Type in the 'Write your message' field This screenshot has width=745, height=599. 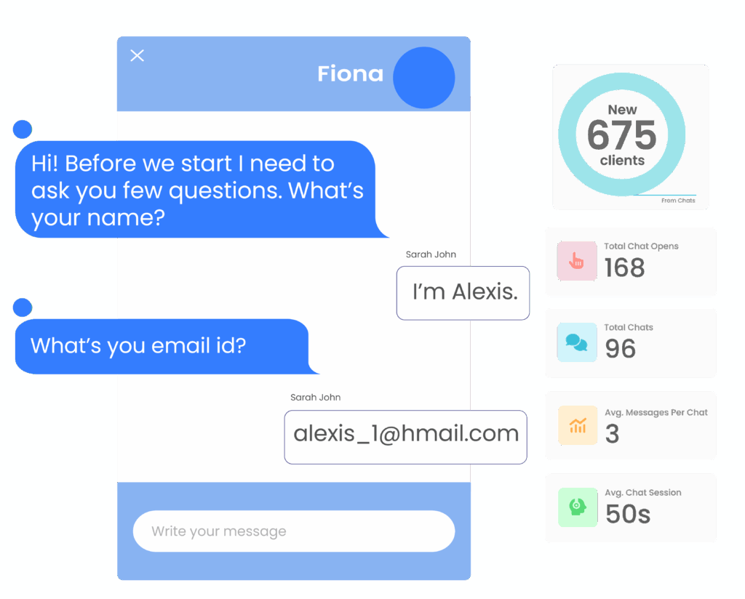pos(293,531)
